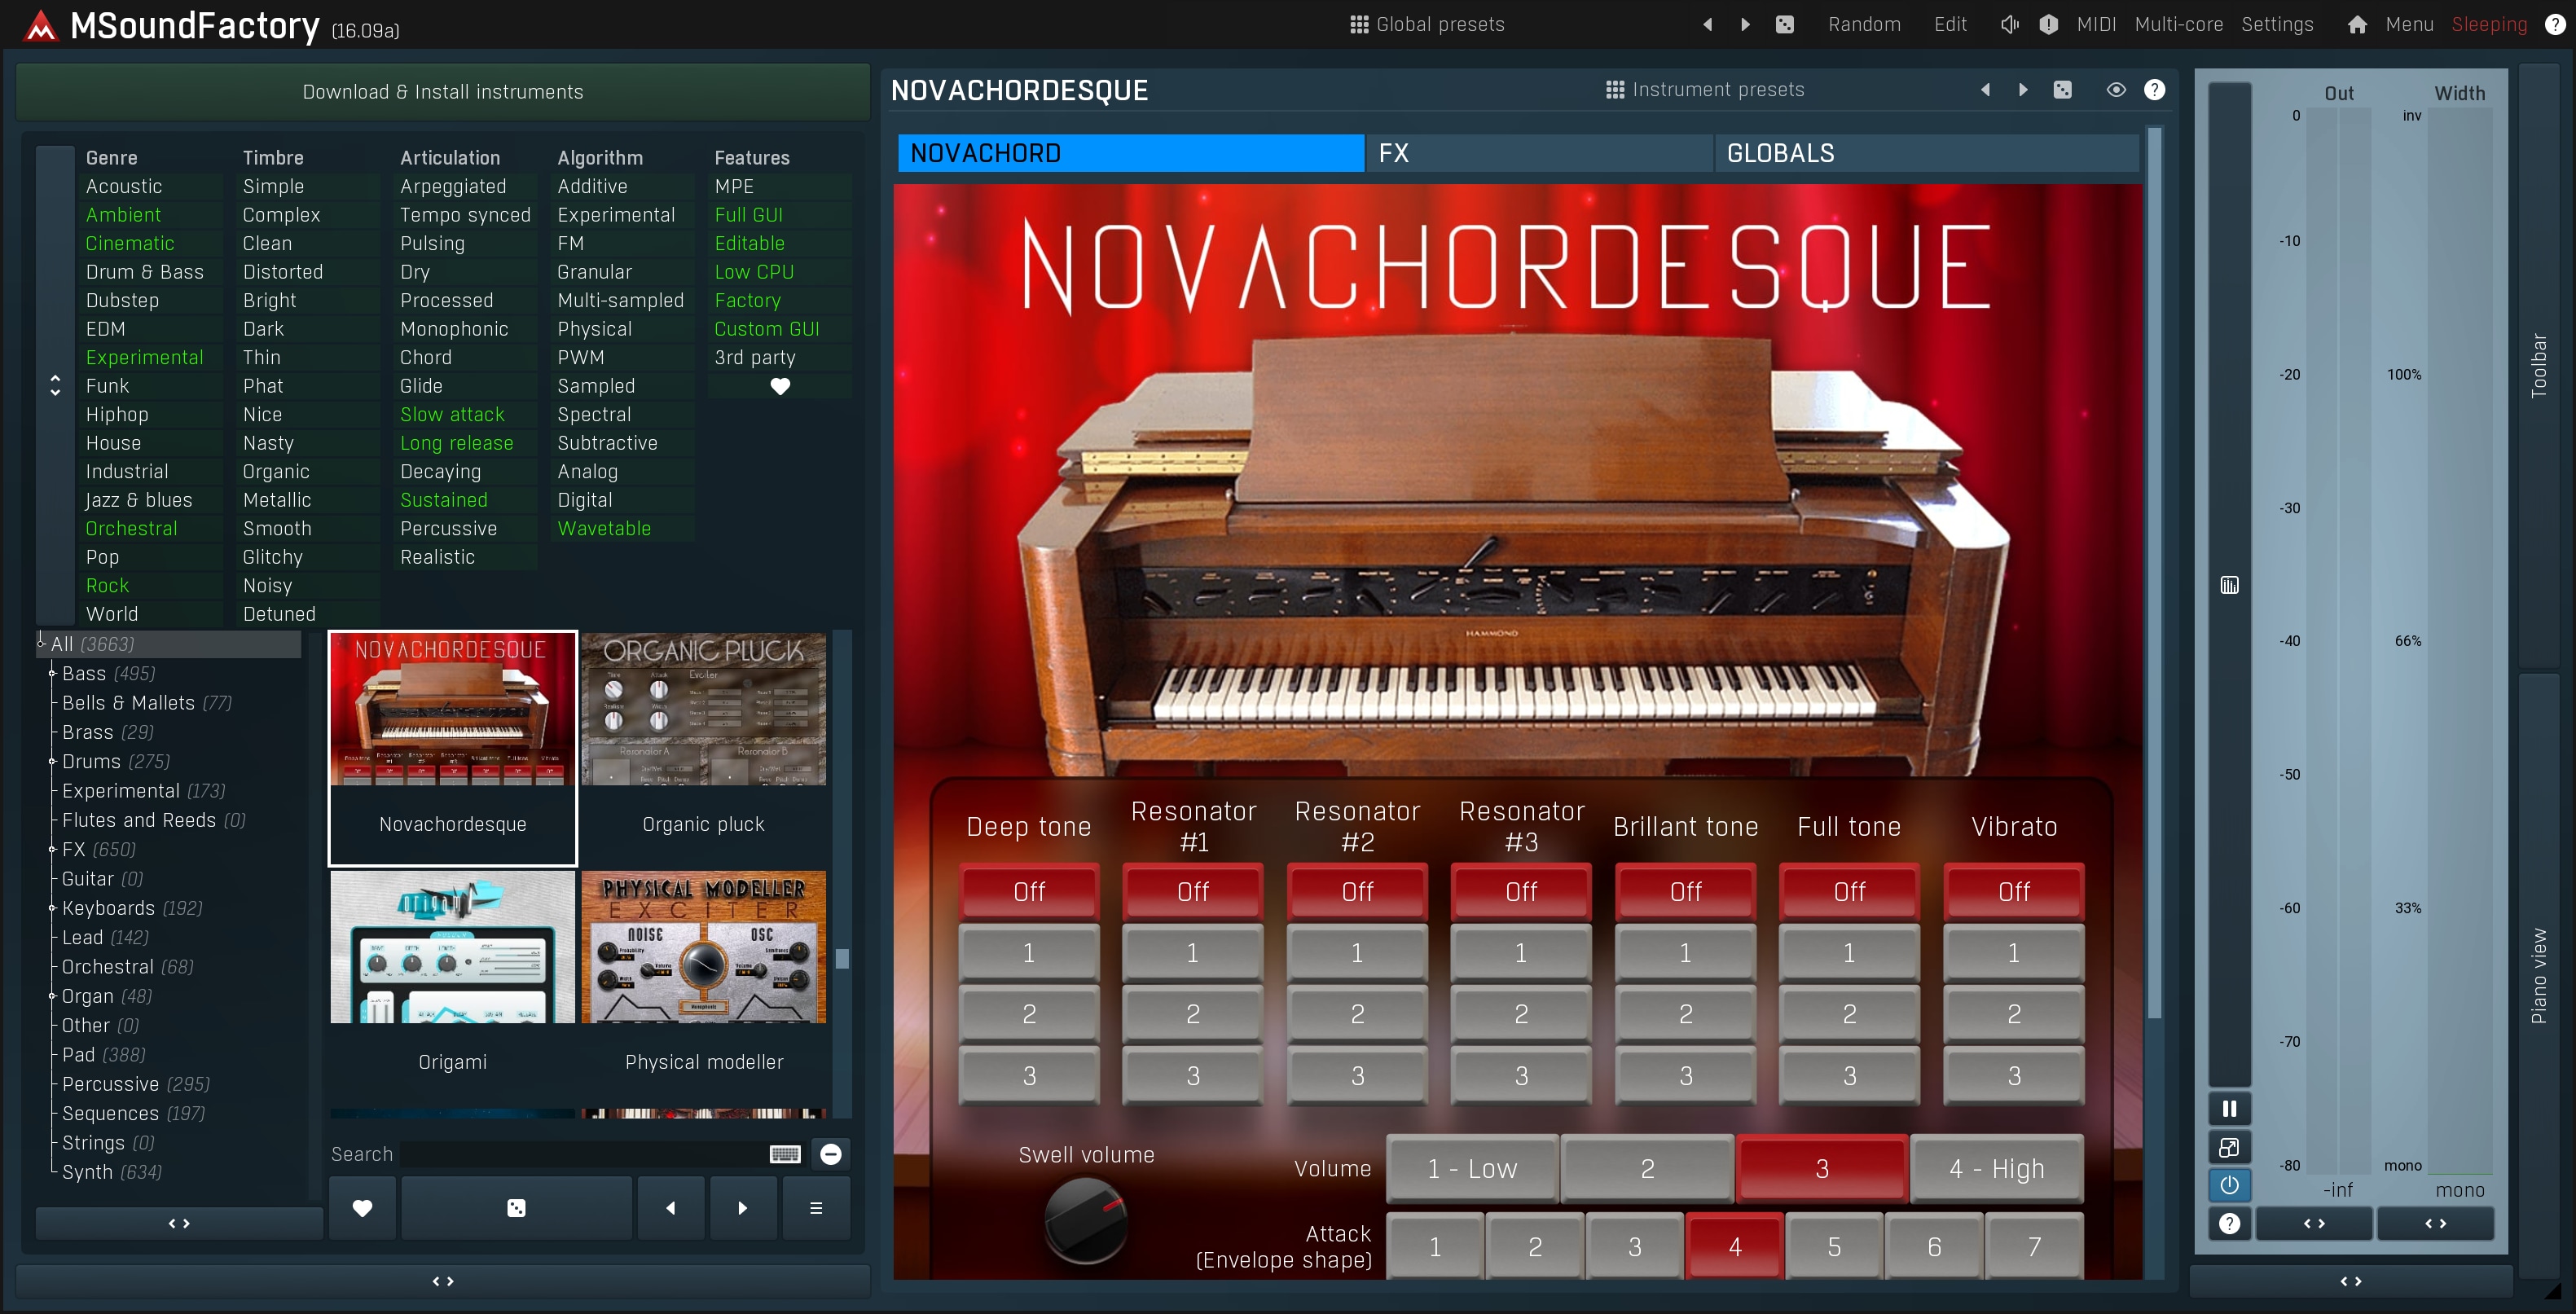Click previous instrument arrow below browser
2576x1314 pixels.
coord(670,1208)
